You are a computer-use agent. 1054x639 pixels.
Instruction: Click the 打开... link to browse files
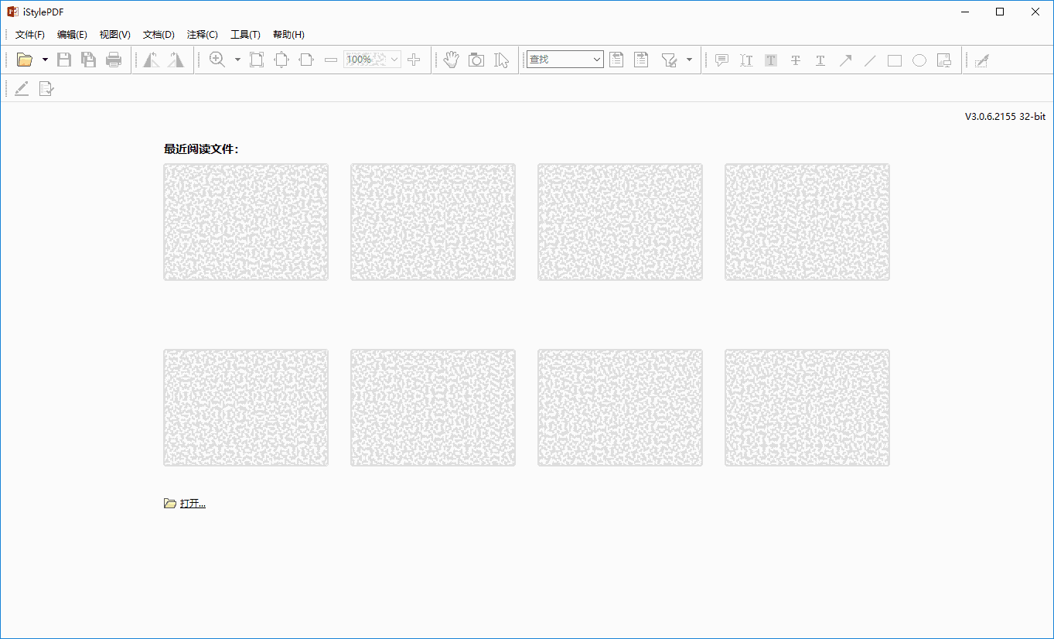(191, 503)
